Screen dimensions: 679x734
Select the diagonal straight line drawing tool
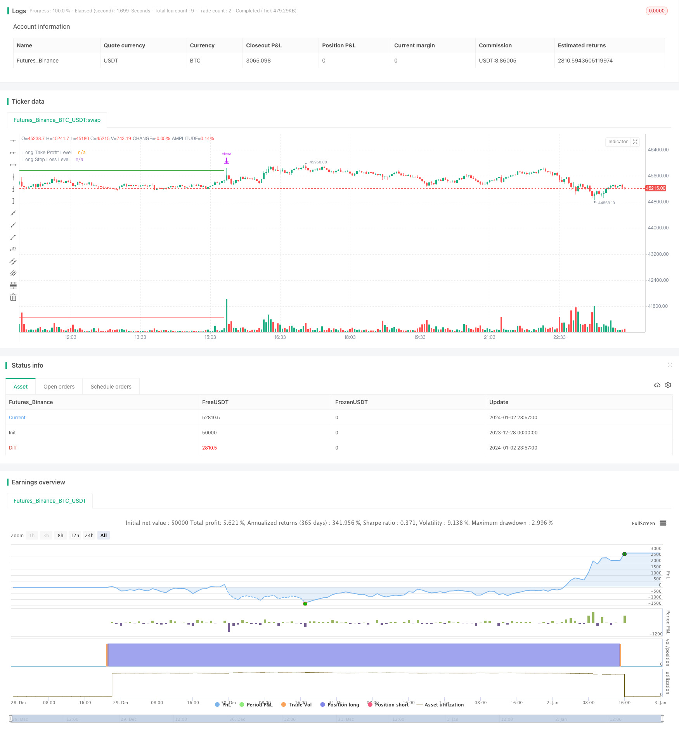13,213
